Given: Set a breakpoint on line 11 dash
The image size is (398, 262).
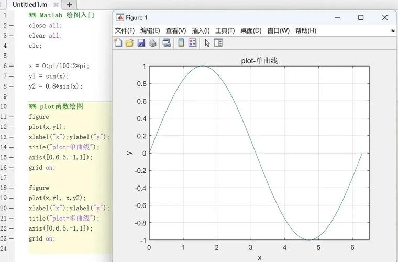Looking at the screenshot, I should pos(11,117).
